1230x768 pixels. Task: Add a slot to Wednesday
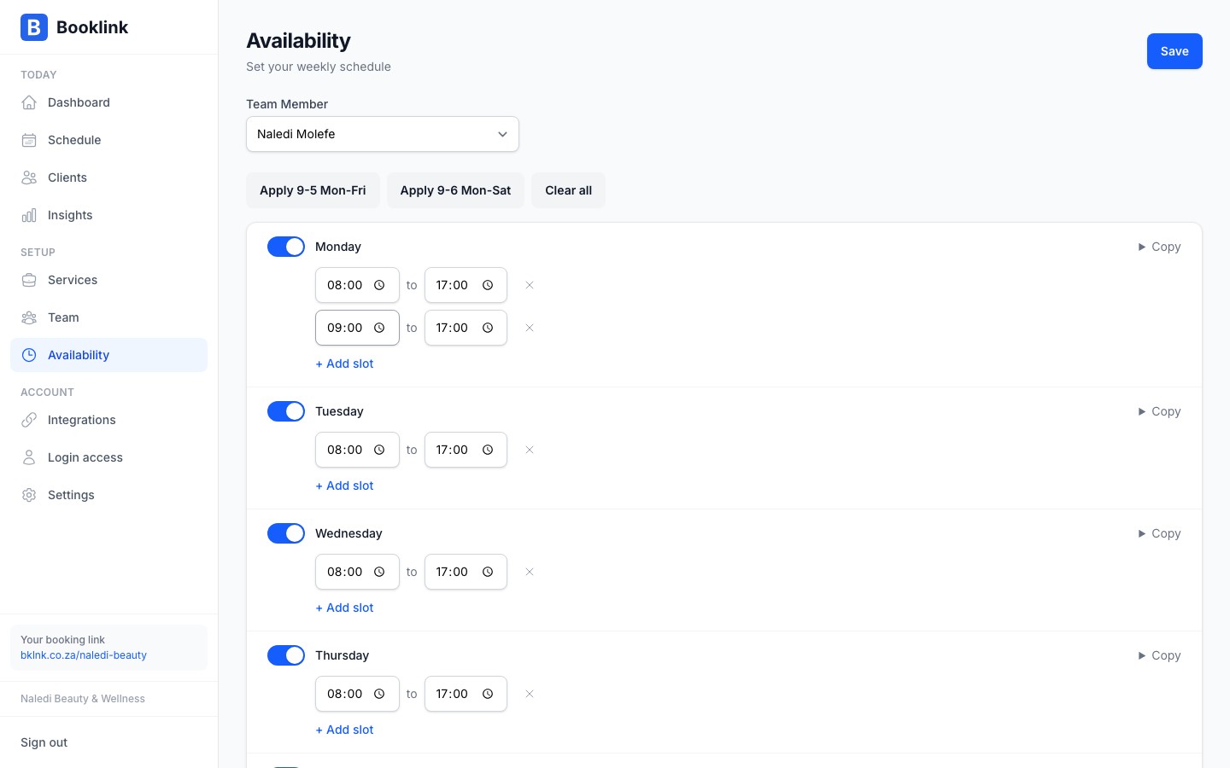click(344, 608)
